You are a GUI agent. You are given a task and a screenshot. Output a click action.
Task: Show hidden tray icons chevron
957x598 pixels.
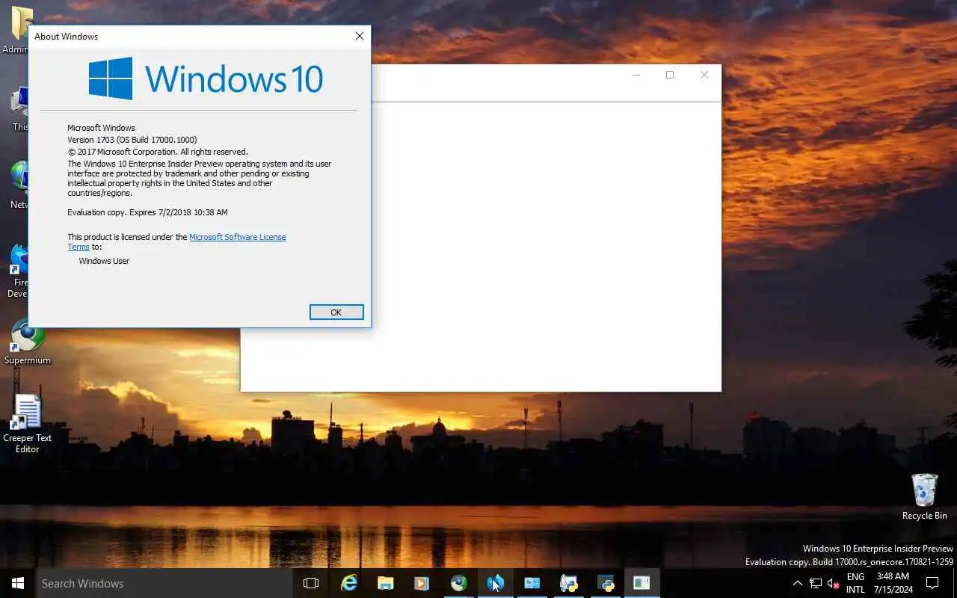[797, 583]
